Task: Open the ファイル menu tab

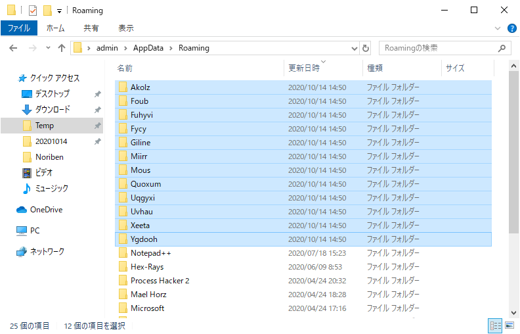Action: [x=19, y=28]
